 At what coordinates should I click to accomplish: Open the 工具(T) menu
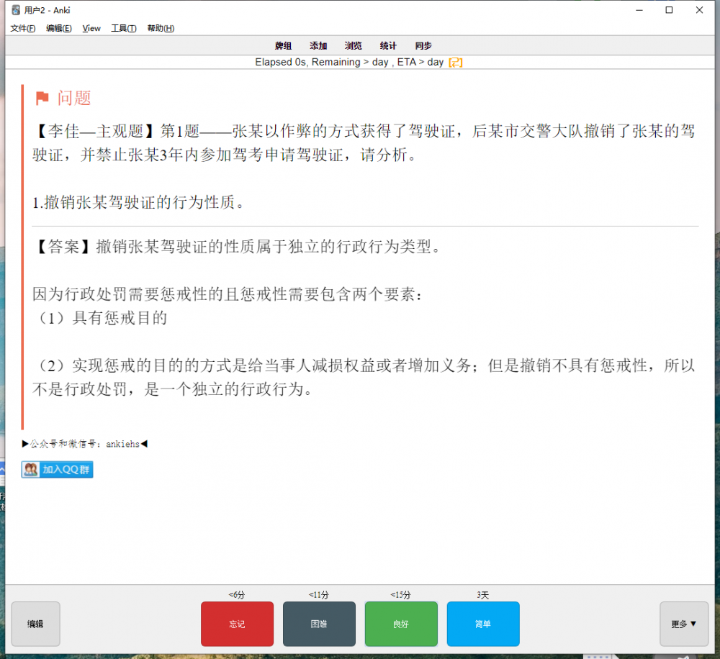pyautogui.click(x=124, y=29)
